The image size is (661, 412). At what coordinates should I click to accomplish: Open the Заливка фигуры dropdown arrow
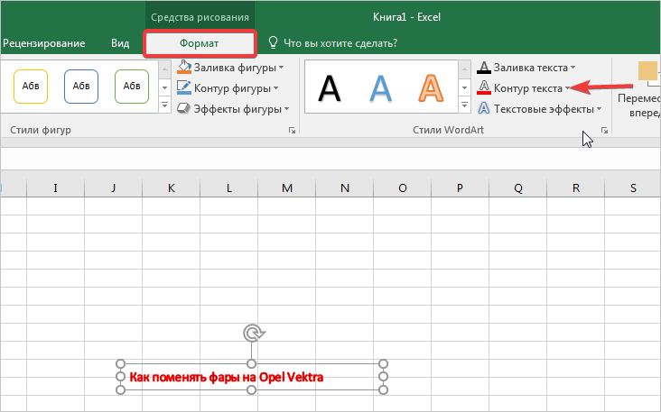click(281, 68)
